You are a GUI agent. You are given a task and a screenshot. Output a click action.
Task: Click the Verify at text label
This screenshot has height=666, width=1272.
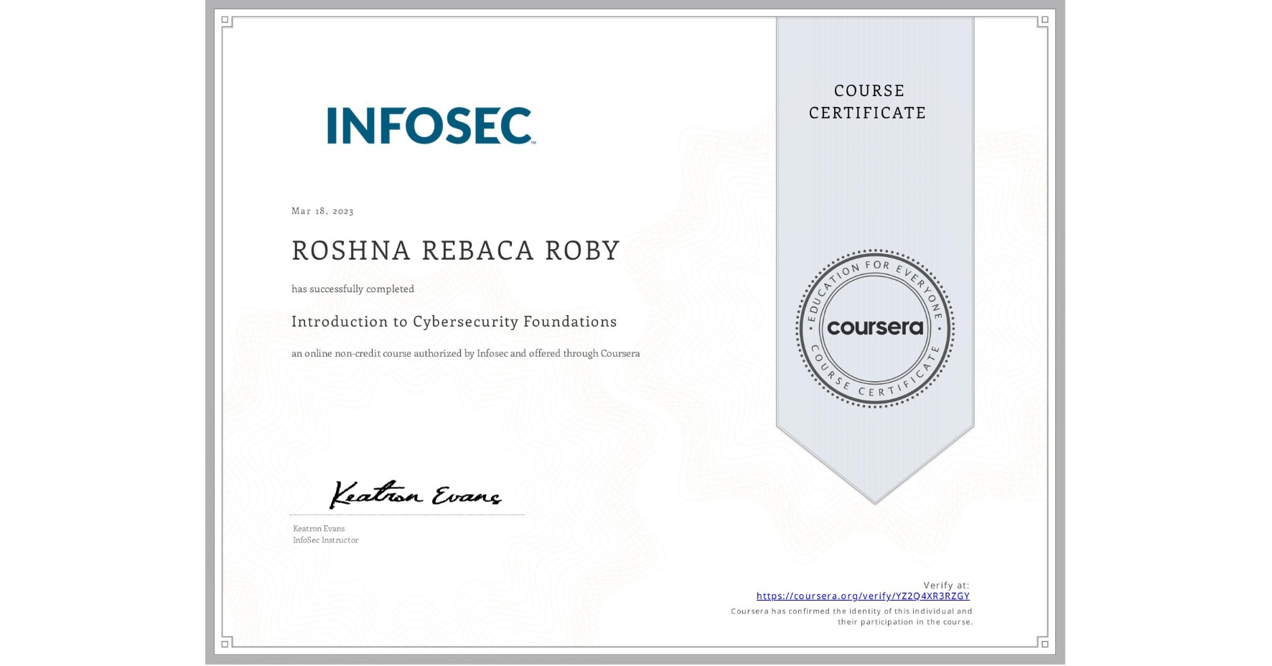coord(946,584)
